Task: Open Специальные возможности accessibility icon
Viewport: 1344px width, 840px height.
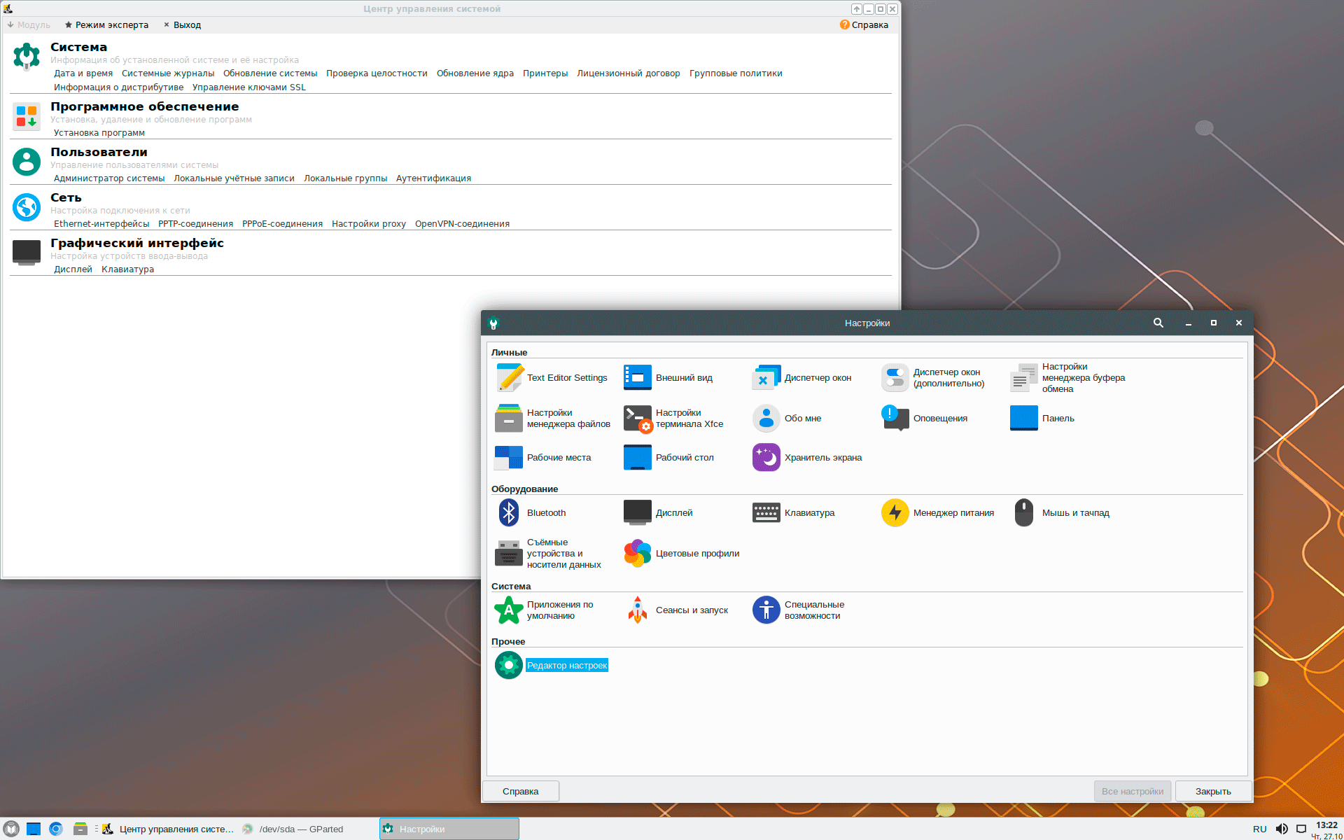Action: coord(766,610)
